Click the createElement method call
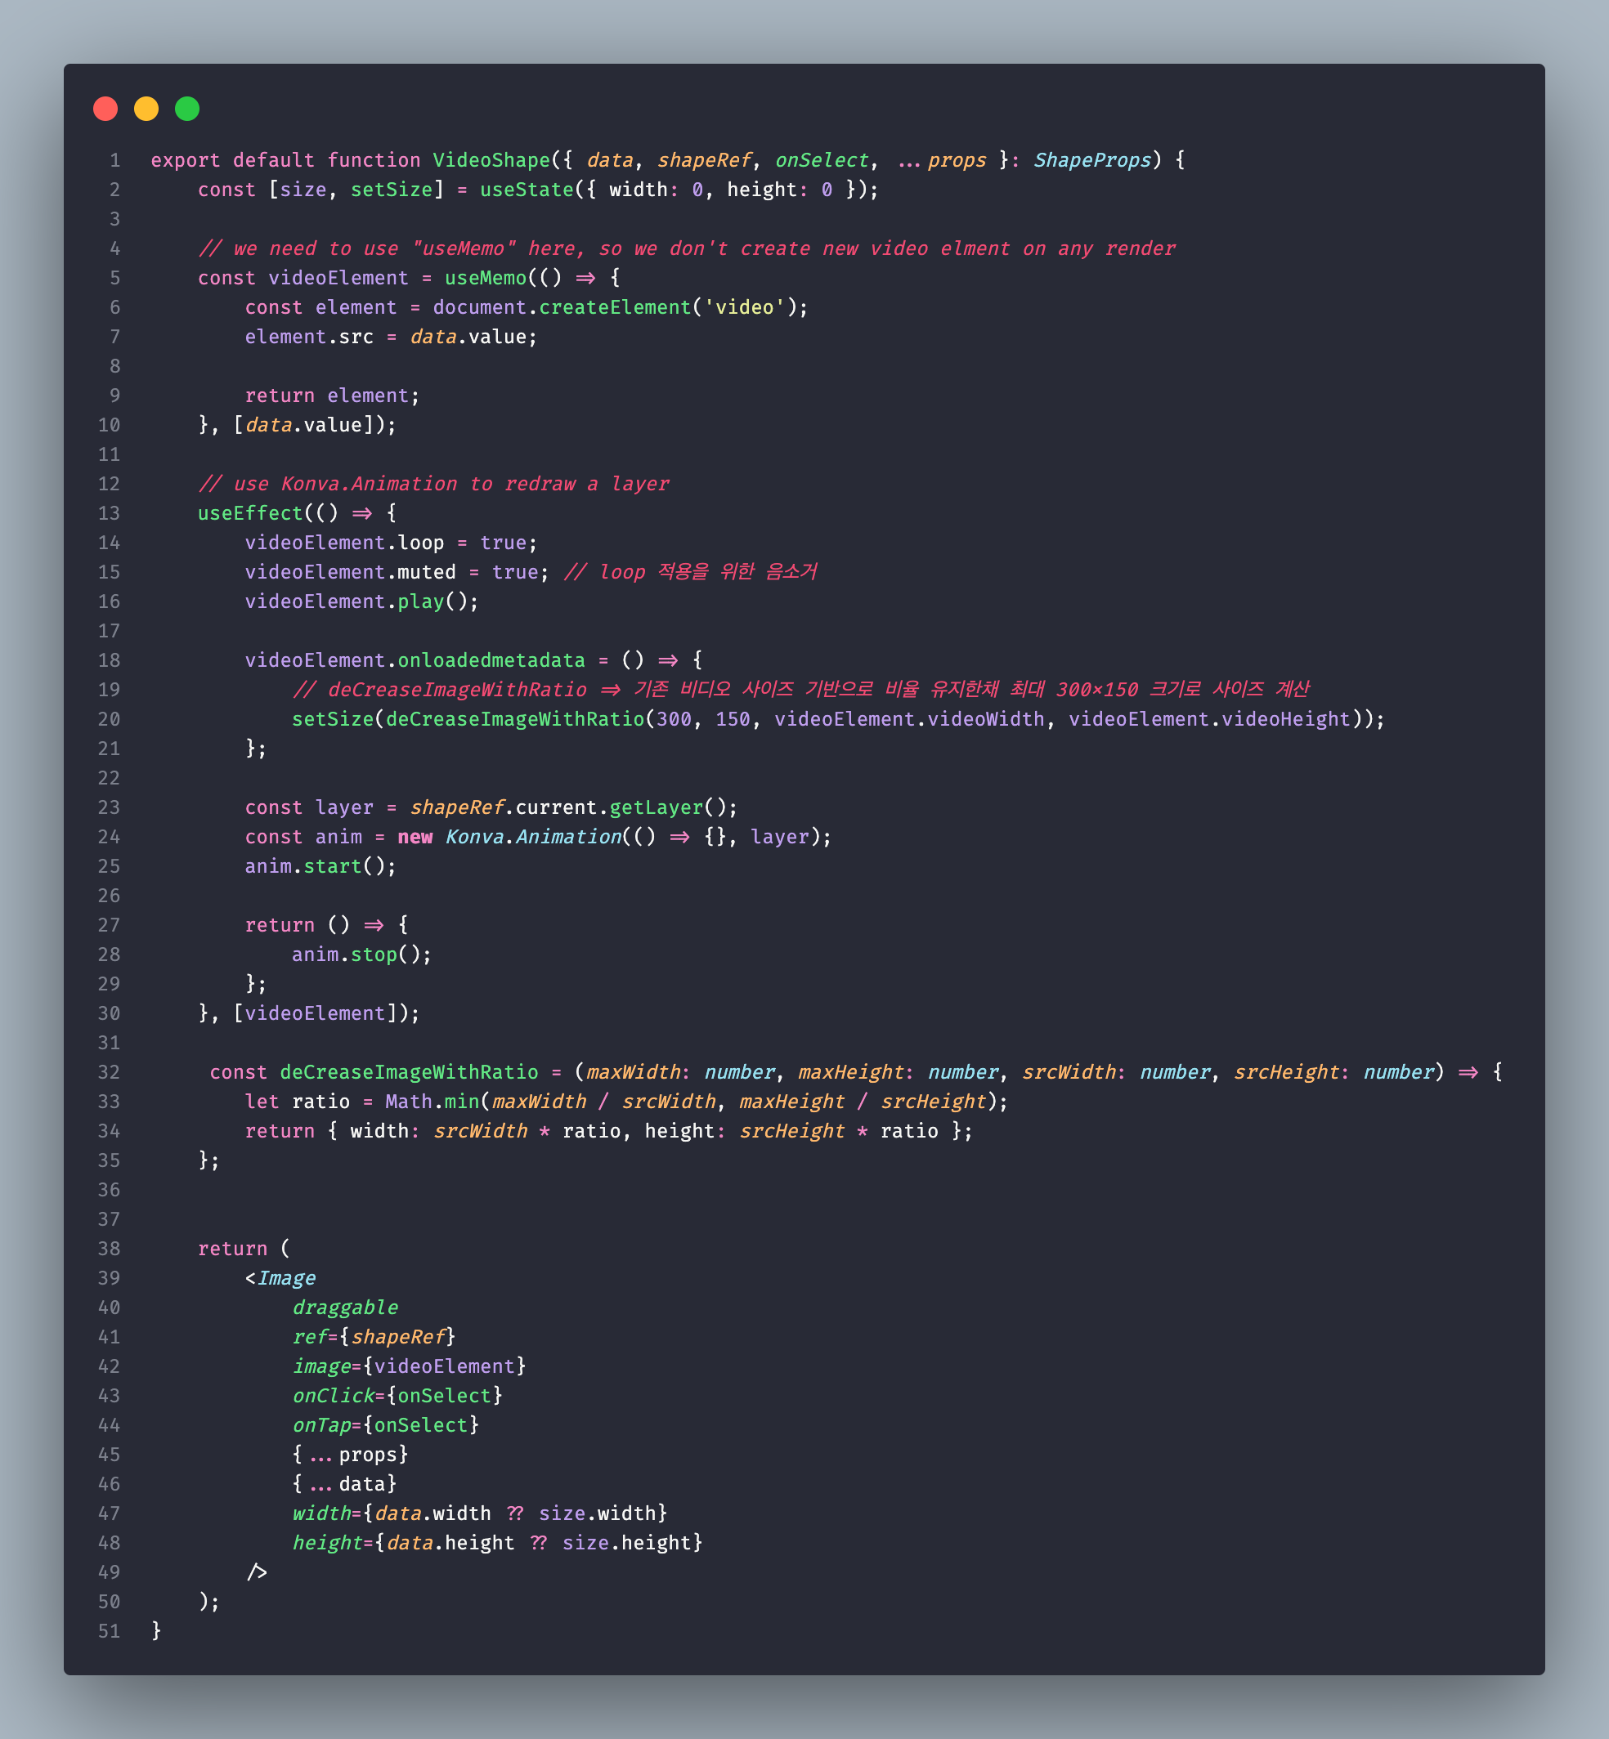This screenshot has width=1609, height=1739. (x=614, y=307)
